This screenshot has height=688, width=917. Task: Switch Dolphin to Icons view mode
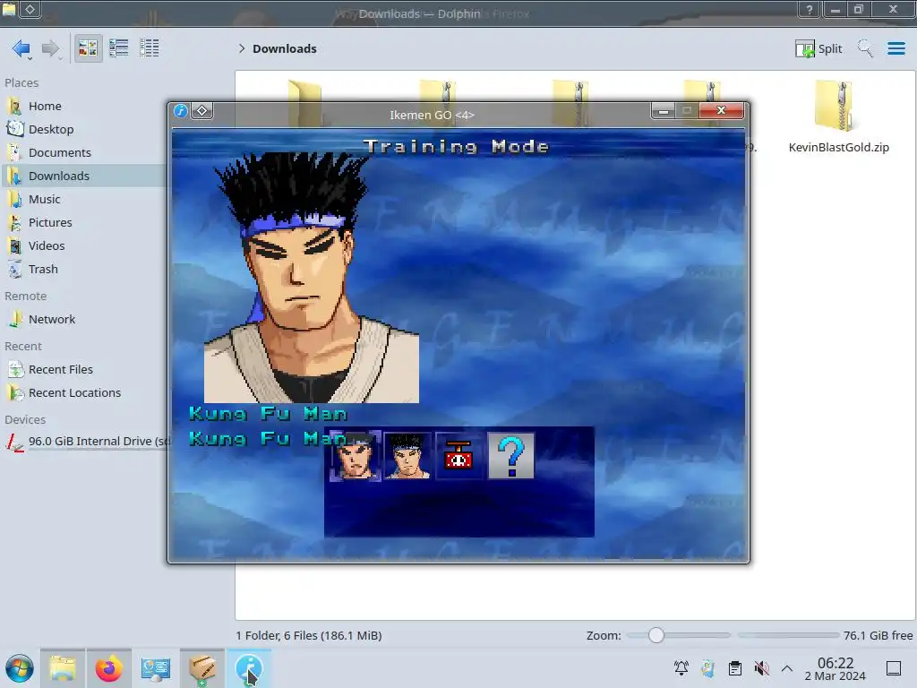pos(89,48)
